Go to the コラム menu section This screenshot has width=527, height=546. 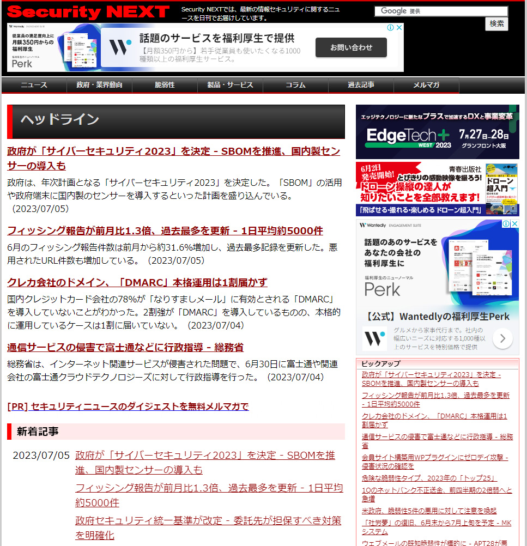pyautogui.click(x=295, y=85)
